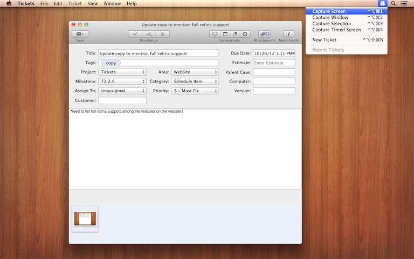Click into the Estimate input field
This screenshot has height=259, width=414.
(274, 63)
